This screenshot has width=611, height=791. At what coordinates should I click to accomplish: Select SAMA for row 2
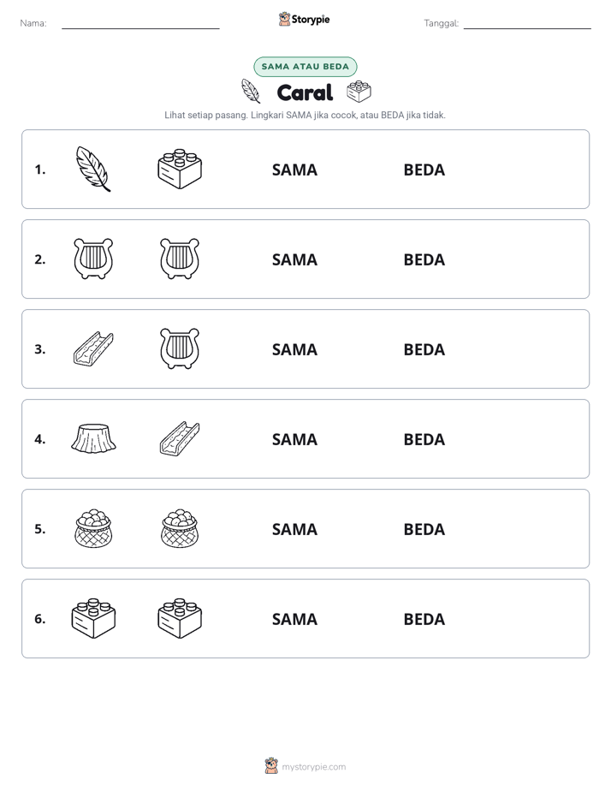point(294,259)
